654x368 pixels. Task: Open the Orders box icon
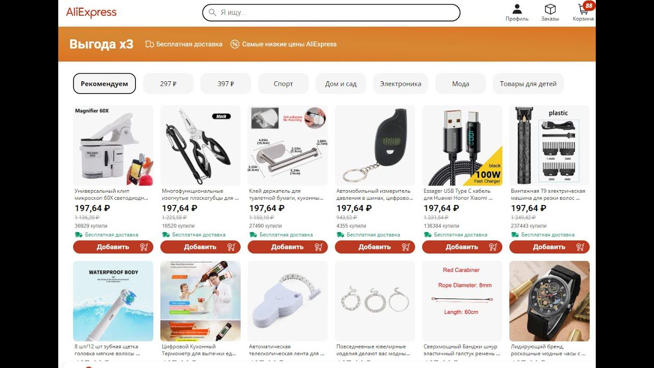[550, 9]
